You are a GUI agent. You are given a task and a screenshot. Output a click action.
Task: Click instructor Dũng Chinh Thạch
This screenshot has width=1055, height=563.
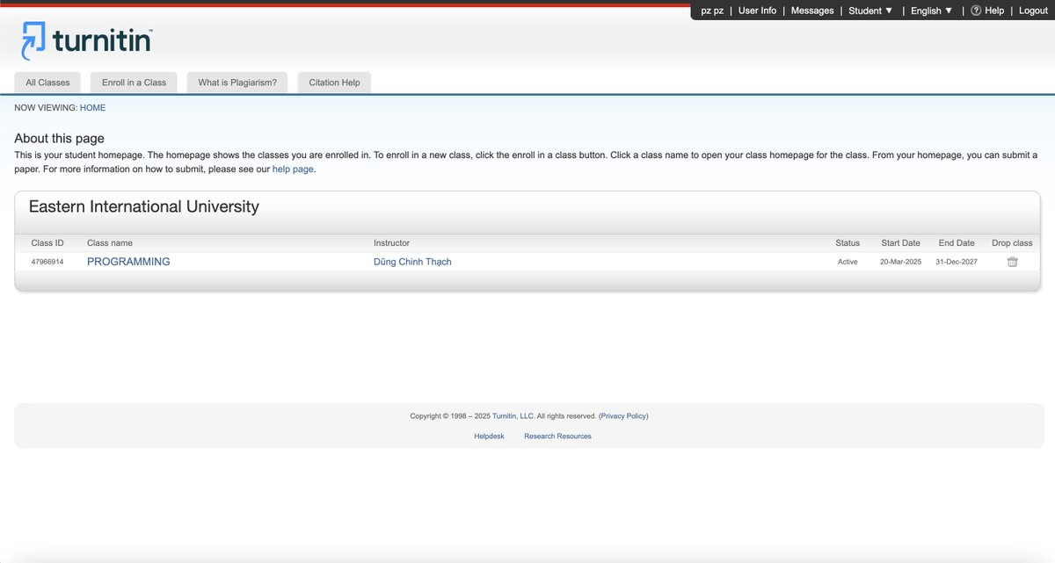coord(412,262)
